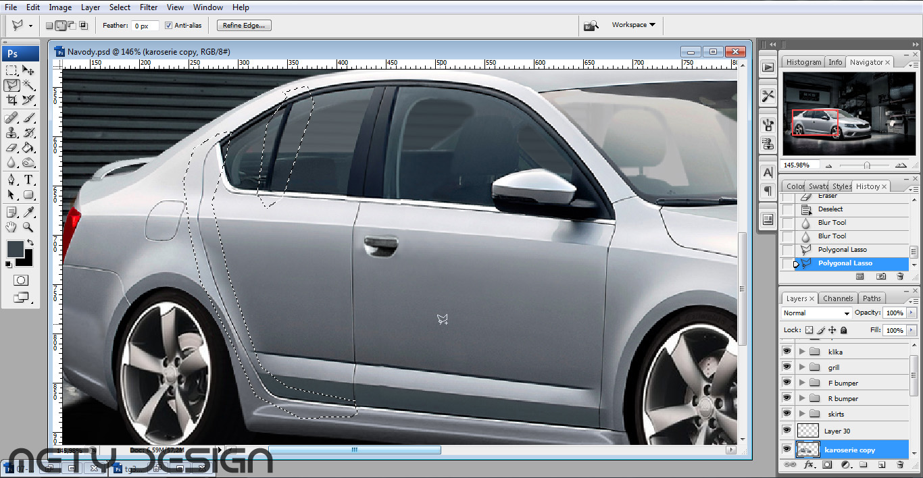Select the Move tool
Screen dimensions: 923x478
28,70
